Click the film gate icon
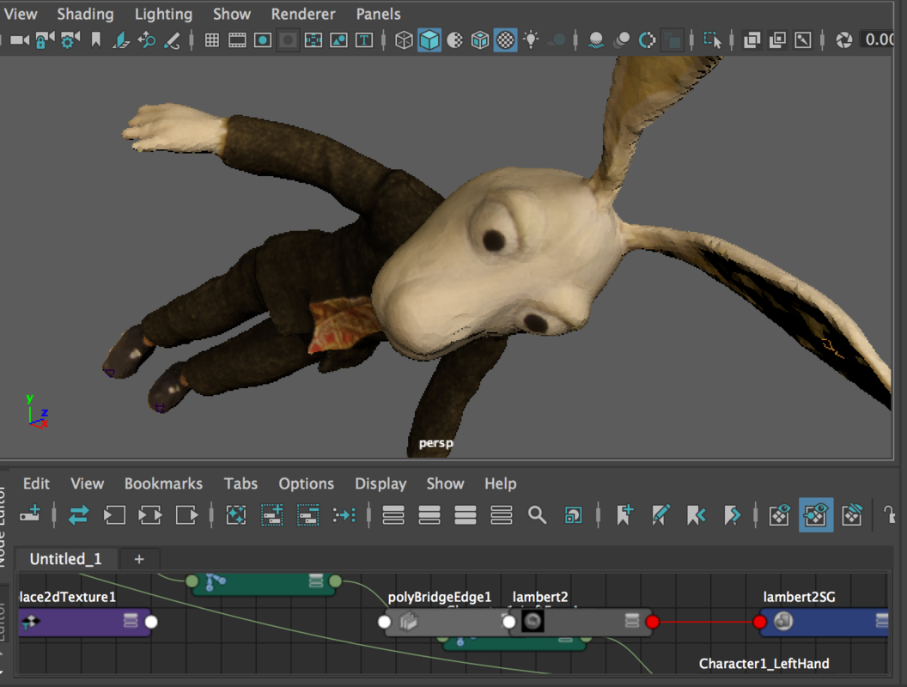This screenshot has height=687, width=907. 238,40
